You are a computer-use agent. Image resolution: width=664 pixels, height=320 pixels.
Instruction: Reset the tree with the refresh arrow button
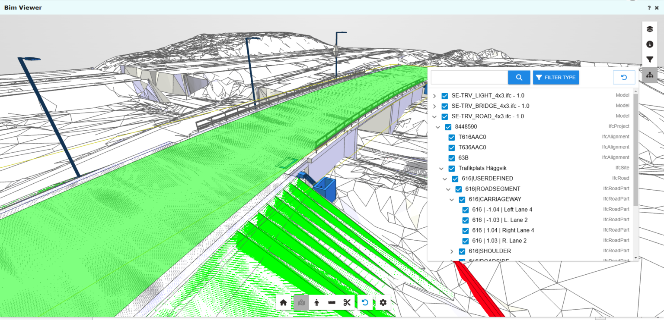point(624,78)
